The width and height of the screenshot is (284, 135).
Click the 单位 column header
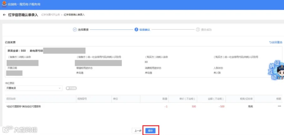pos(115,99)
